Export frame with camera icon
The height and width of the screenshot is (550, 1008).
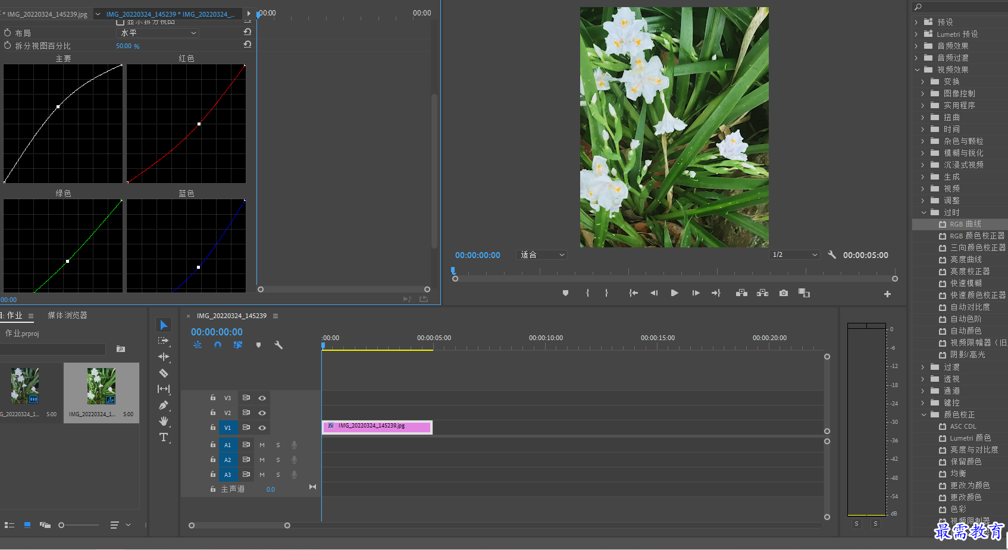pyautogui.click(x=784, y=293)
